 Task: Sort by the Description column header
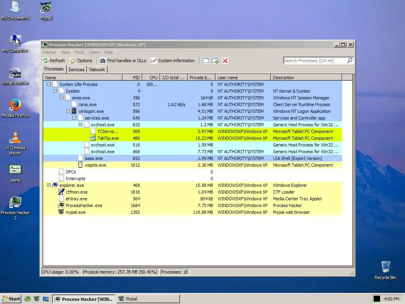[306, 78]
